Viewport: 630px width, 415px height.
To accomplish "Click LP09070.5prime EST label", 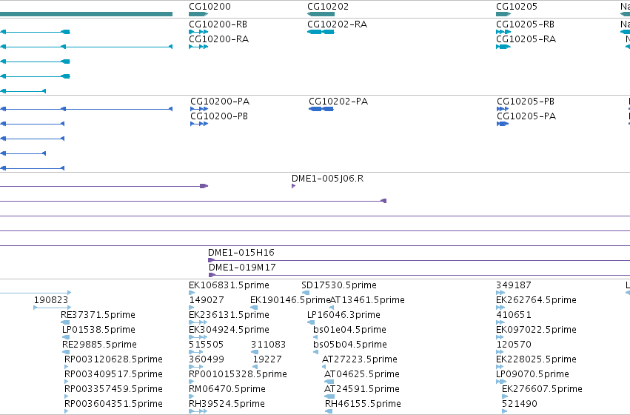I will (532, 374).
